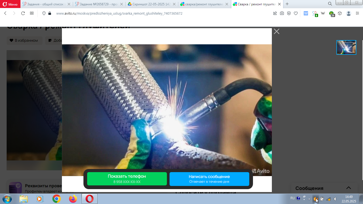Click the blue Написать сообщение button
Screen dimensions: 363x204
pos(209,179)
